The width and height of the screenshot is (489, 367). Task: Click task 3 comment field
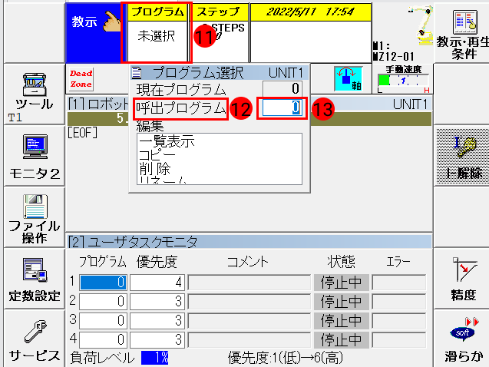point(249,320)
